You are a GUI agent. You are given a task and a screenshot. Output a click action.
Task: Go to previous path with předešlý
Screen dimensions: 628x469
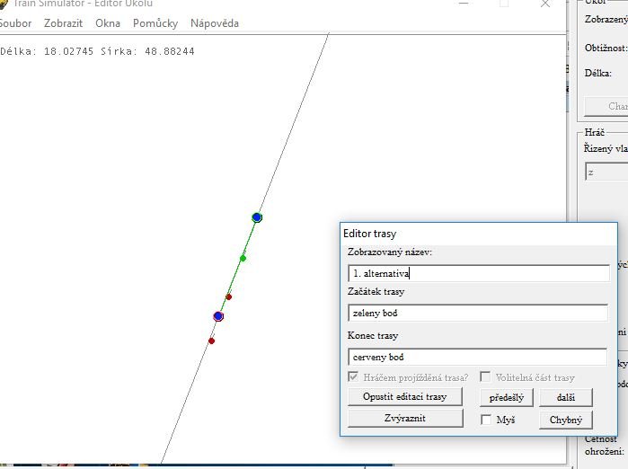click(x=506, y=398)
